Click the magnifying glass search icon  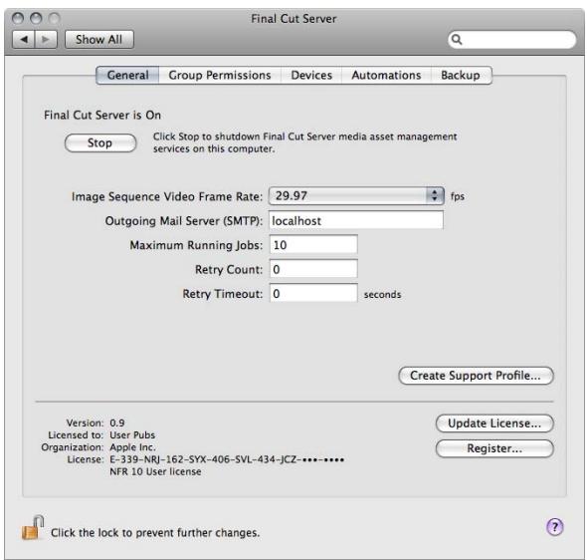tap(457, 39)
